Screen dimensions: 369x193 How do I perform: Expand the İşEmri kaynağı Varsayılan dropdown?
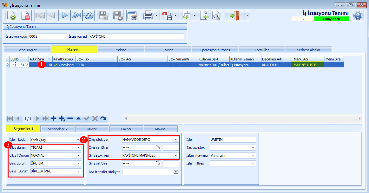[253, 155]
